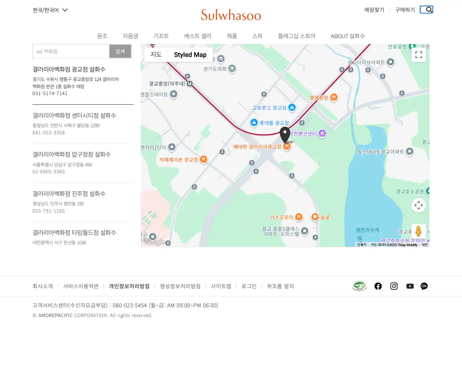Click 햄햄팡팡 restaurant map marker

tap(334, 97)
